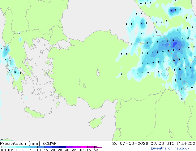Image resolution: width=196 pixels, height=151 pixels.
Task: Click the purple arrow tip above 50
Action: (x=98, y=147)
